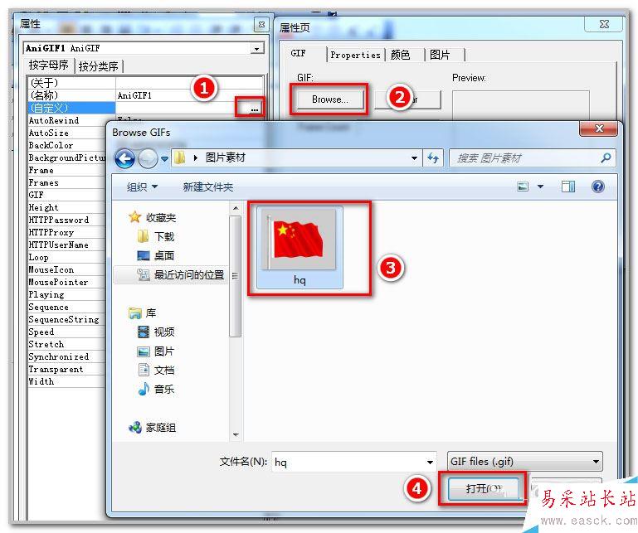The image size is (638, 533).
Task: Select 桌面 in navigation pane
Action: [156, 256]
